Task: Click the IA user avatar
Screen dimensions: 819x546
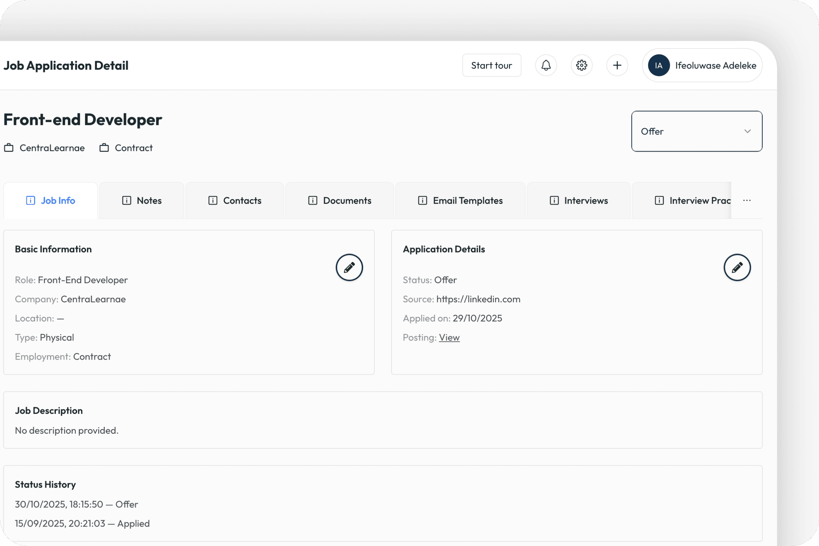Action: 659,65
